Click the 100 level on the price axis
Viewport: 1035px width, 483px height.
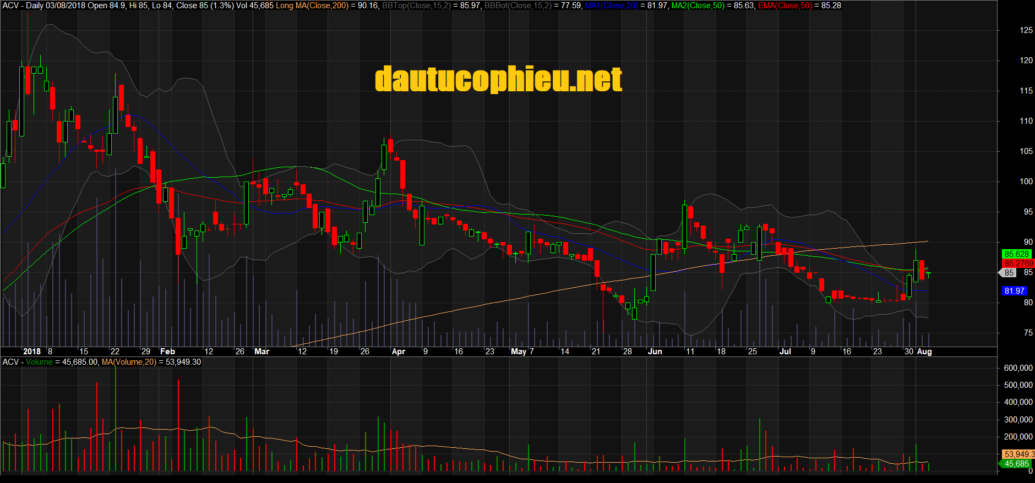click(1026, 182)
